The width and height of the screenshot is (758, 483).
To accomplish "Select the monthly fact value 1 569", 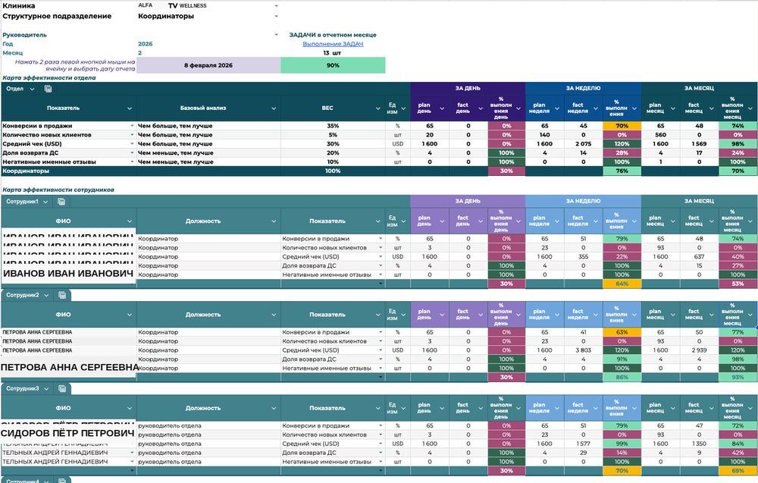I will [x=699, y=144].
